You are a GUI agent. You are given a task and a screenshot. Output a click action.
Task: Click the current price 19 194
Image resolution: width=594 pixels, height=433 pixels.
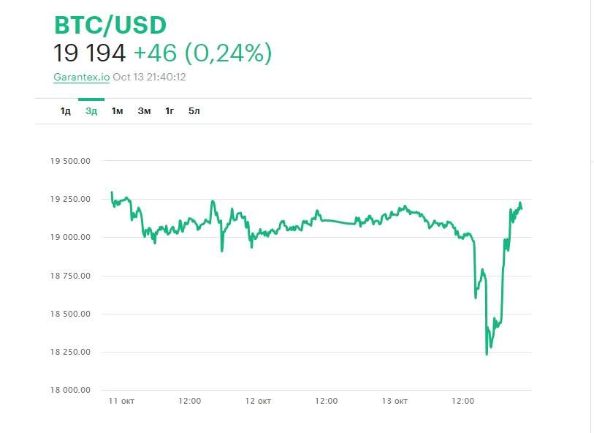click(x=90, y=53)
